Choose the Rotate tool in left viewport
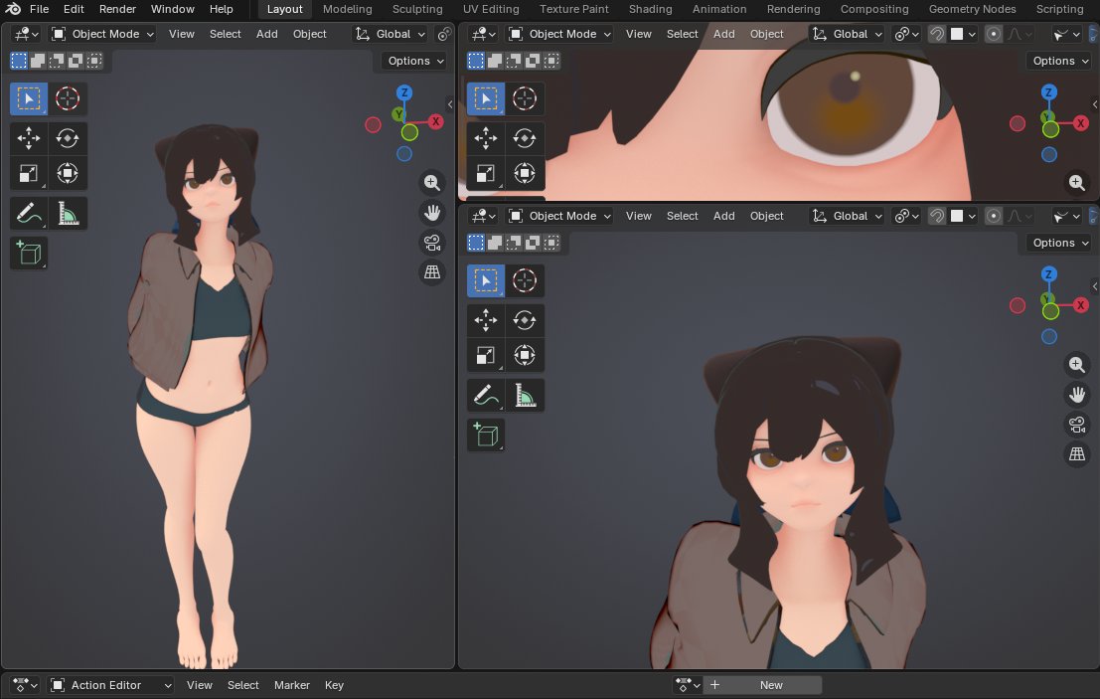This screenshot has height=699, width=1100. click(x=68, y=138)
